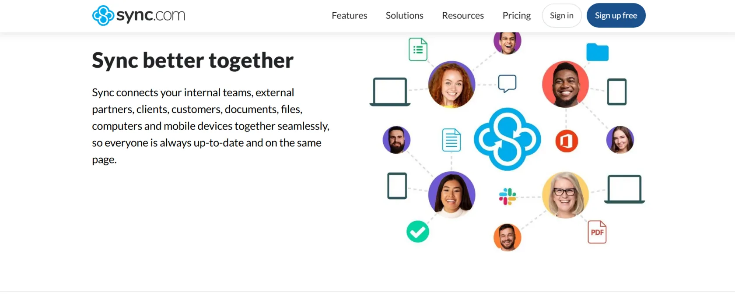Viewport: 735px width, 307px height.
Task: Click the red PDF file icon
Action: coord(597,232)
